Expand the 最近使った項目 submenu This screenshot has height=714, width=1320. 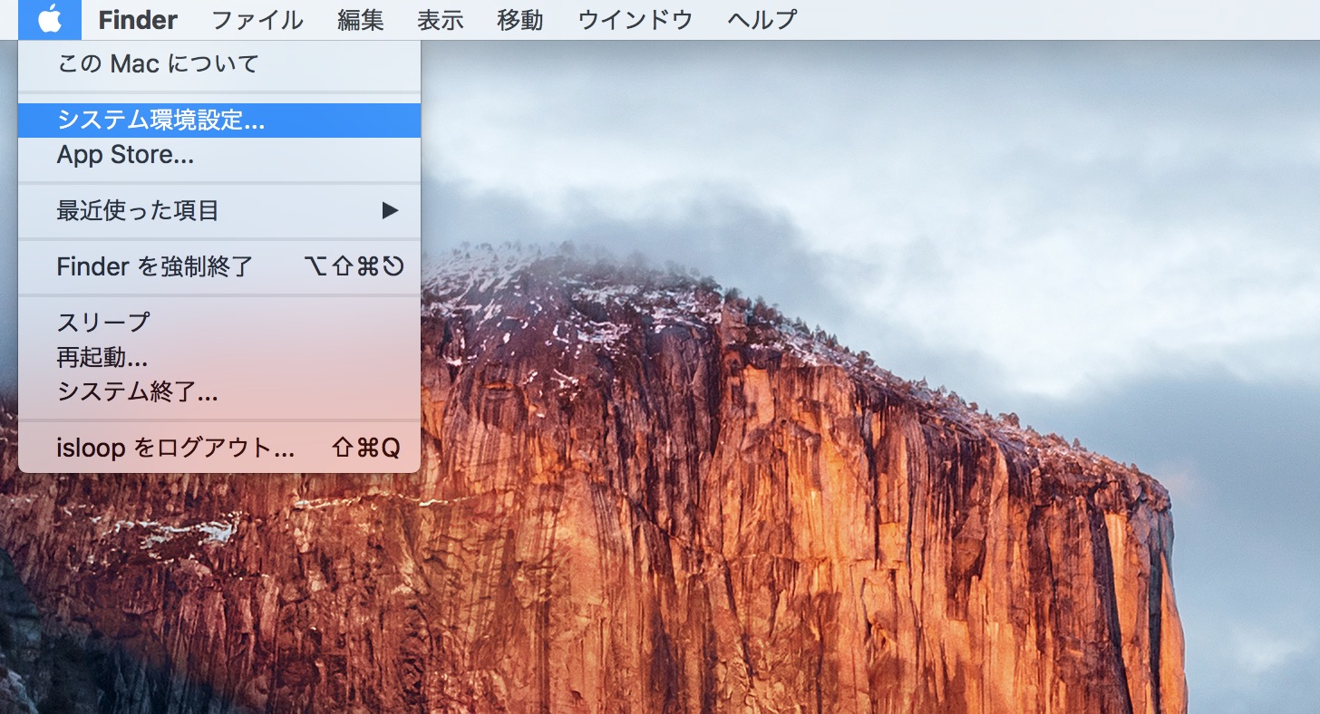click(x=219, y=211)
